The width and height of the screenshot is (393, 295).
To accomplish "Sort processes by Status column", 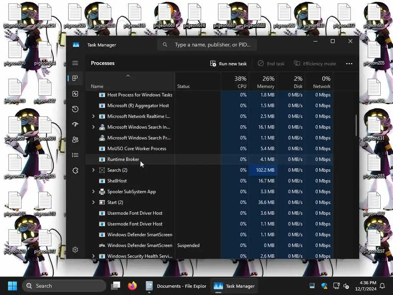I will [198, 82].
